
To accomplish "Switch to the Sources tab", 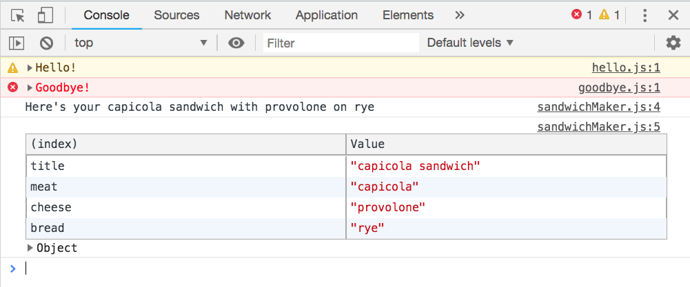I will [x=176, y=15].
